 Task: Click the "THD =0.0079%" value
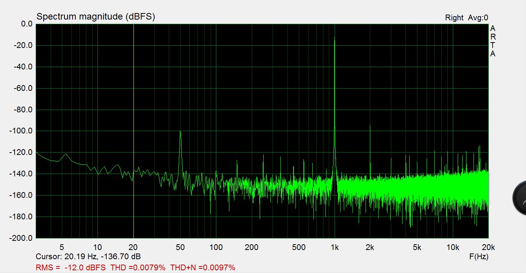pyautogui.click(x=138, y=267)
